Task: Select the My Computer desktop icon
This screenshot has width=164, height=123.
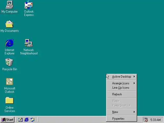Action: click(x=9, y=5)
